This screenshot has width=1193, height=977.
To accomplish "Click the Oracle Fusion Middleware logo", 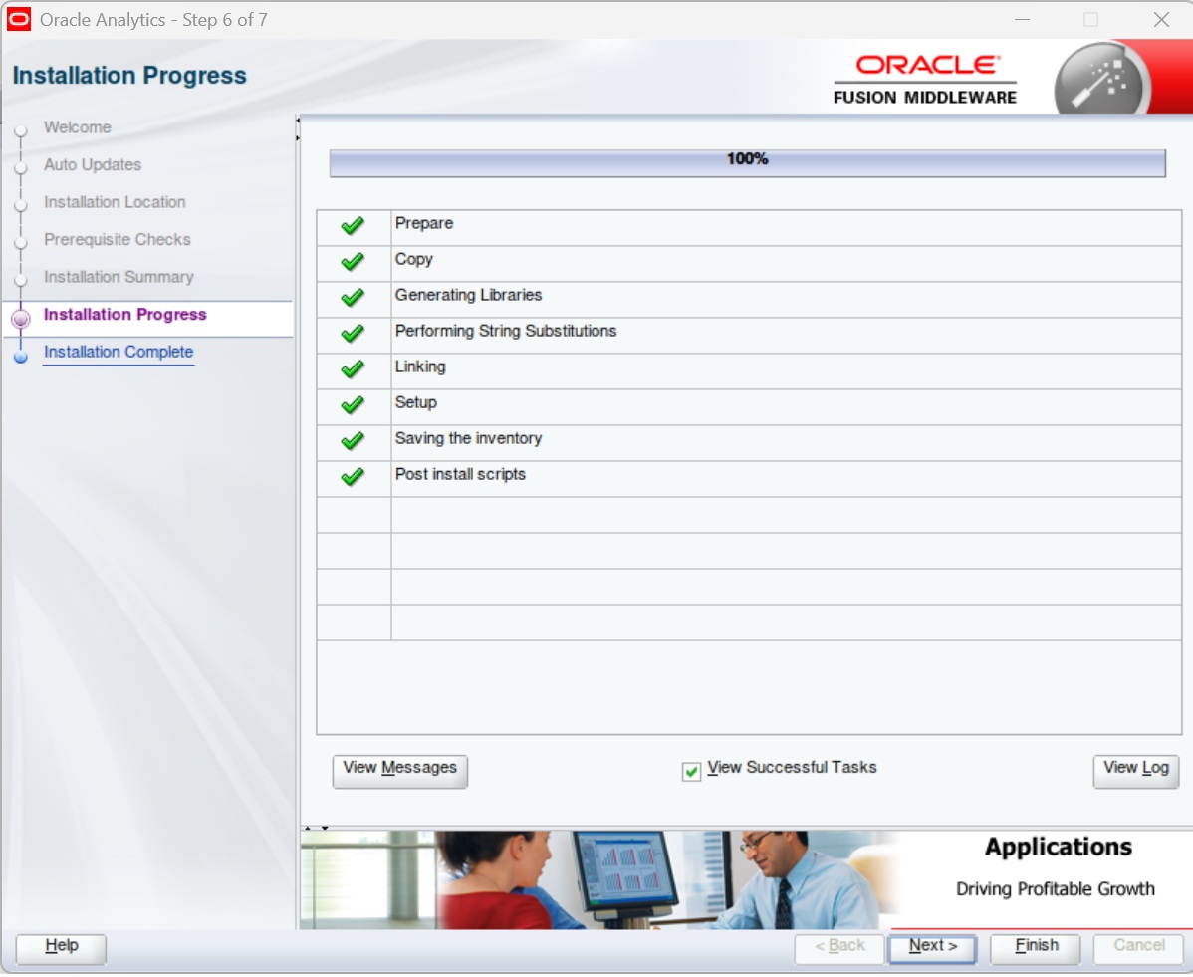I will click(x=925, y=79).
